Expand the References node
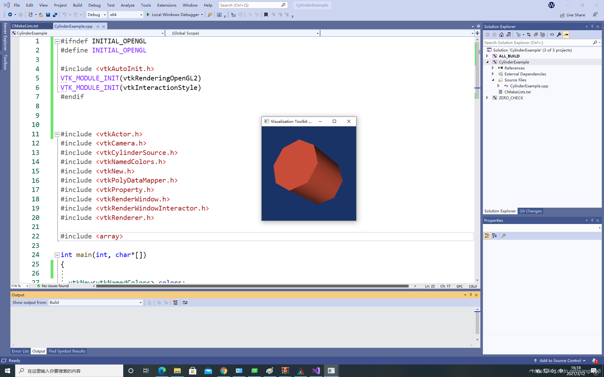The image size is (604, 377). (x=493, y=68)
